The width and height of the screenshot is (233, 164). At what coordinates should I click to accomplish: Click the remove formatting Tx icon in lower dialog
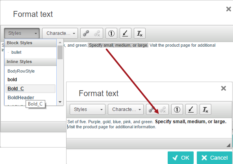coord(205,109)
